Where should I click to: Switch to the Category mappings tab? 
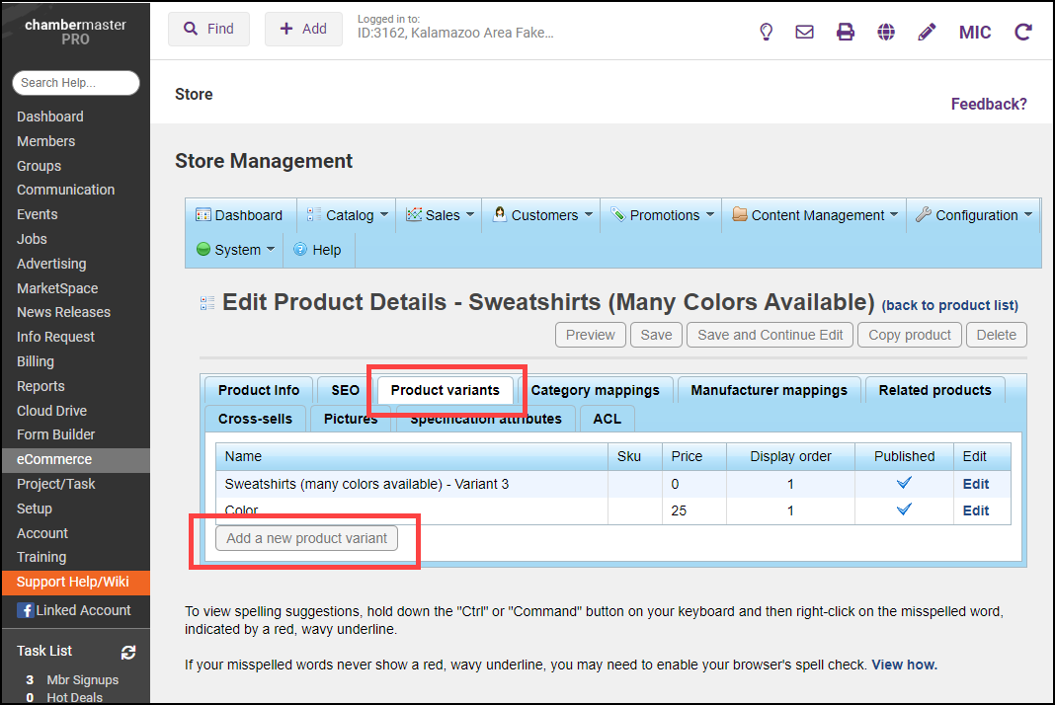tap(595, 390)
